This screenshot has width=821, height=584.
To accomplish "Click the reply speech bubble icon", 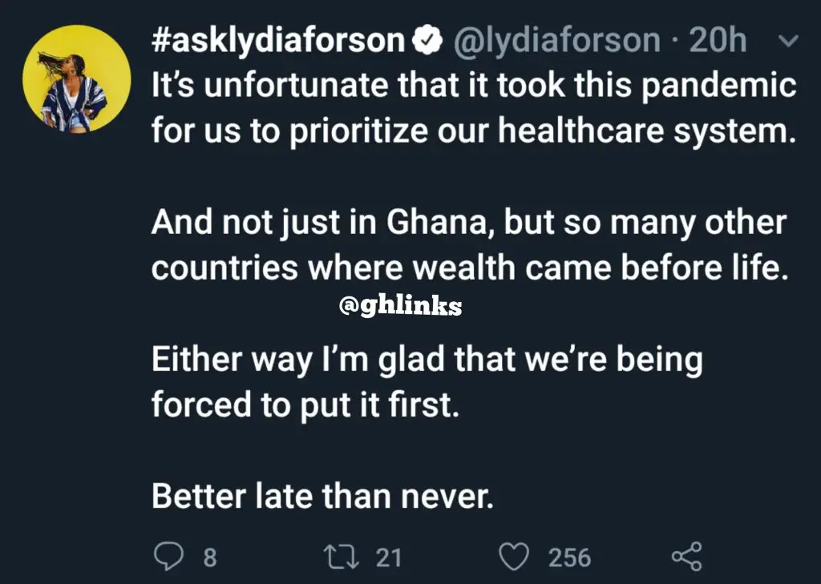I will (x=168, y=556).
